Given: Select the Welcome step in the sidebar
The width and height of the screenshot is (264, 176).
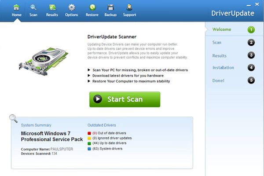Looking at the screenshot, I should tap(222, 29).
